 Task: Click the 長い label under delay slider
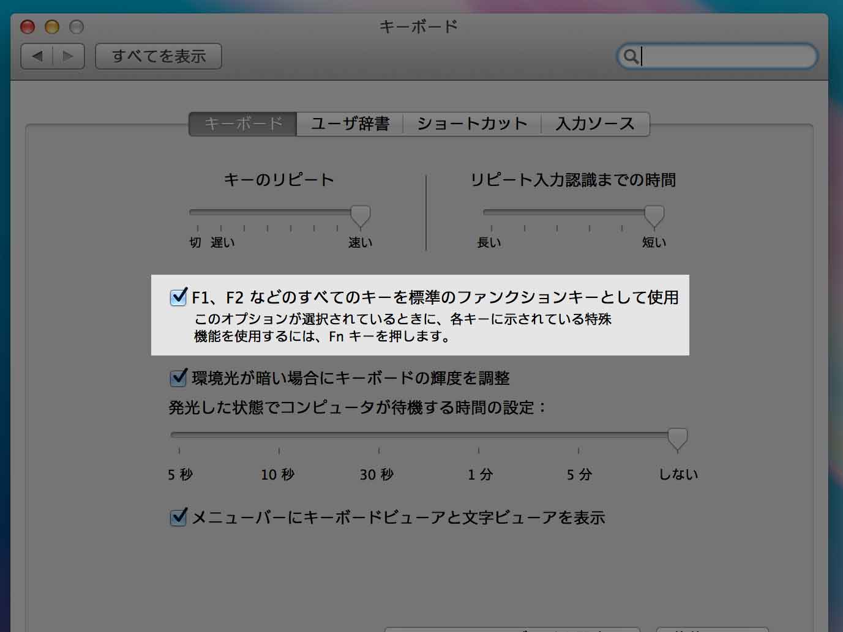[x=489, y=243]
